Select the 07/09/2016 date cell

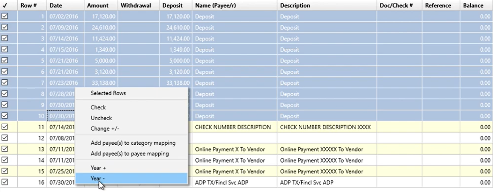click(65, 28)
